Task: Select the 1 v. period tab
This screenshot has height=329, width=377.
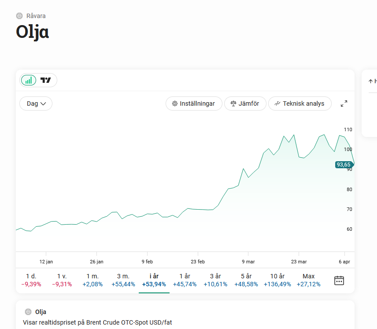Action: coord(62,280)
